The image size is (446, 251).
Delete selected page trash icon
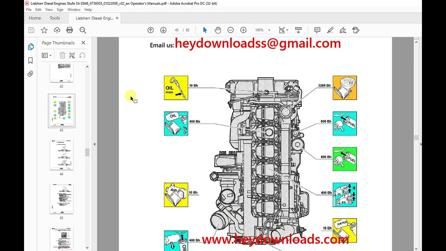(62, 55)
